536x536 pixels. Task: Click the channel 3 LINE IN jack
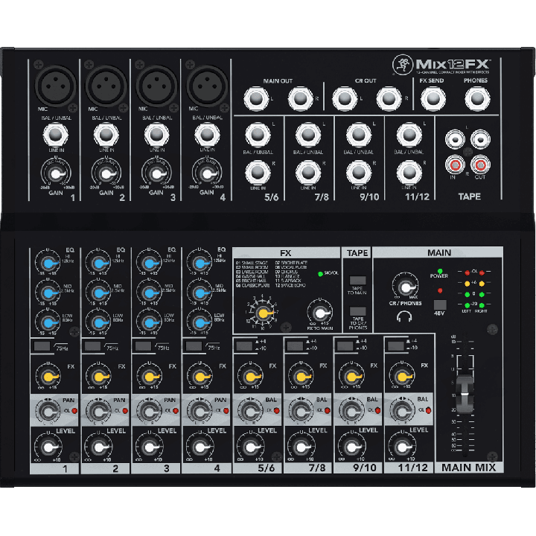(x=156, y=135)
